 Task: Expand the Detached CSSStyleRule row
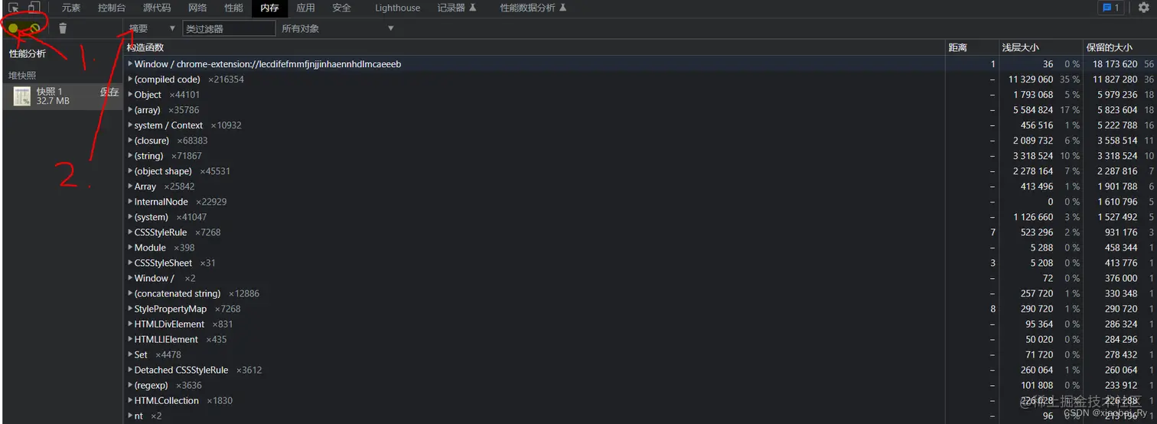(x=130, y=370)
